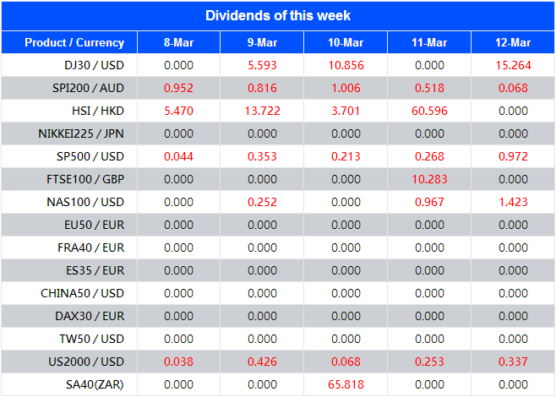Select the NIKKEI225 / JPN row label
This screenshot has width=556, height=397.
pyautogui.click(x=81, y=133)
